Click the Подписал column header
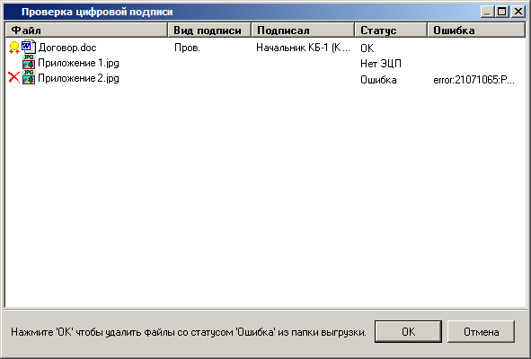531x359 pixels. coord(303,31)
